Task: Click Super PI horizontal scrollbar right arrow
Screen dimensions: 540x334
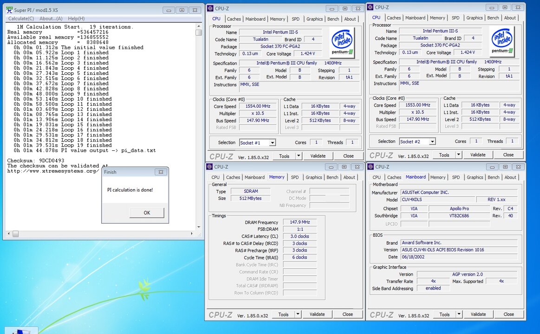Action: [191, 233]
